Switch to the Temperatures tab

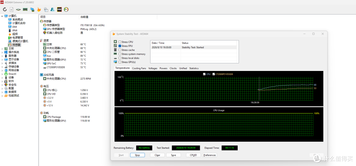click(x=122, y=68)
